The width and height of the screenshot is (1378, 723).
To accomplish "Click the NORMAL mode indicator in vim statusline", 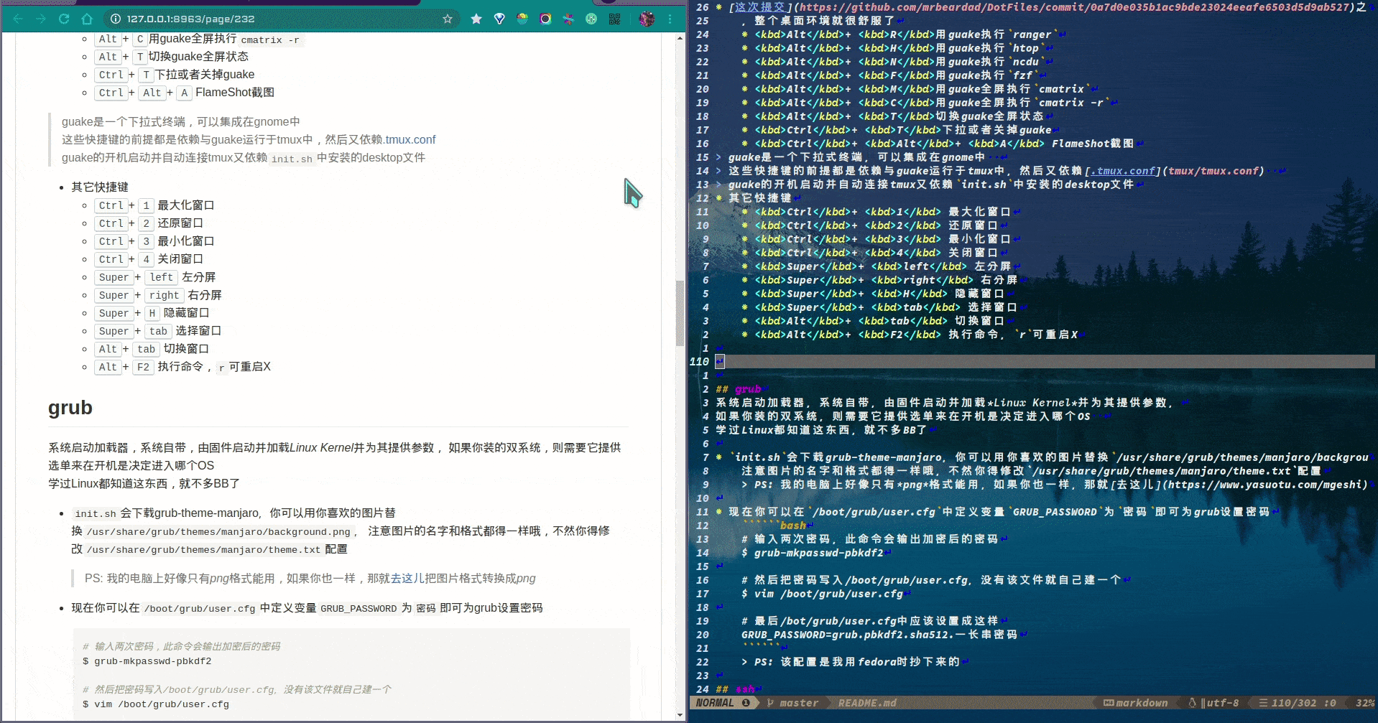I will coord(715,703).
